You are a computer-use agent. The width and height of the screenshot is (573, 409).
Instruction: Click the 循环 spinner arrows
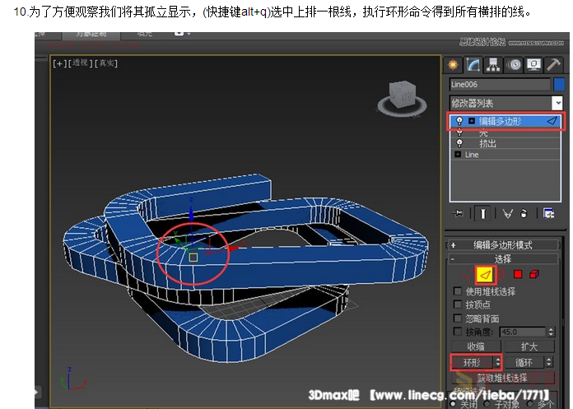click(x=549, y=362)
